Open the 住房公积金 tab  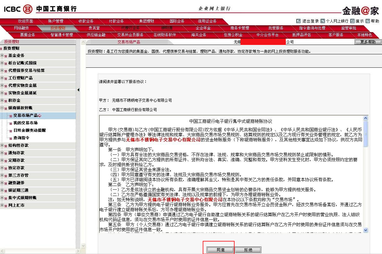233,35
